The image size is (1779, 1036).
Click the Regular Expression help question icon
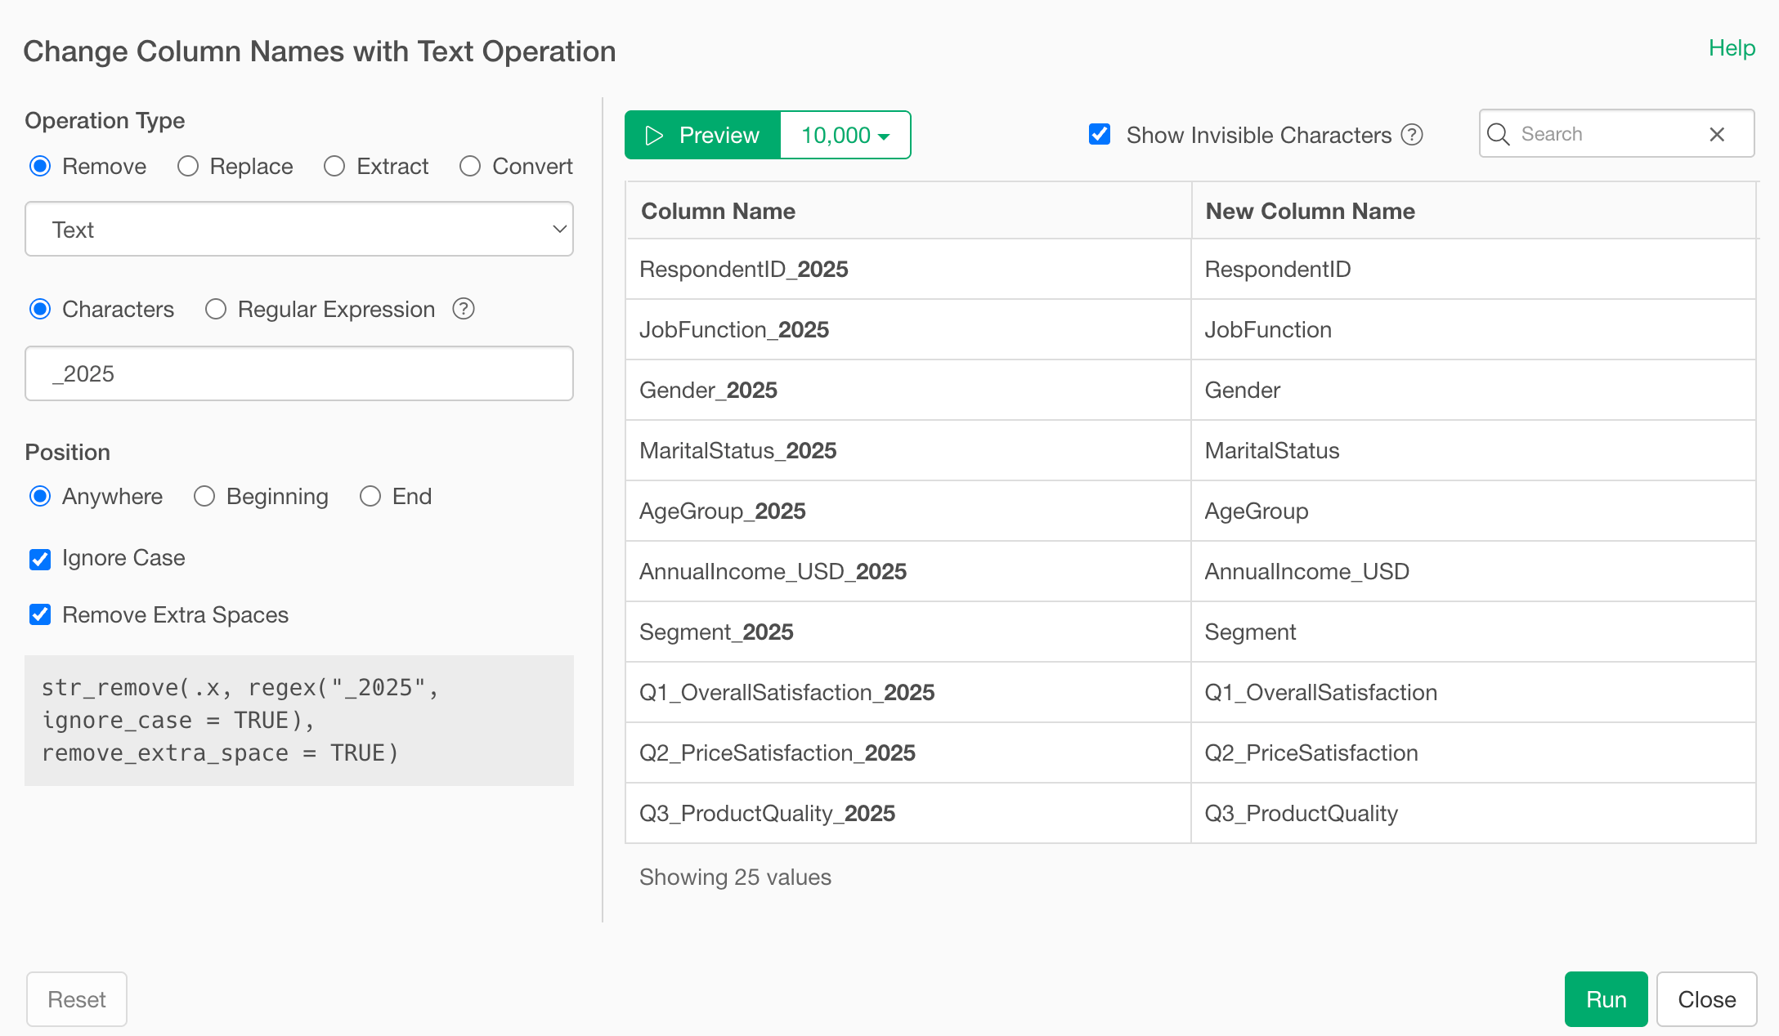464,309
